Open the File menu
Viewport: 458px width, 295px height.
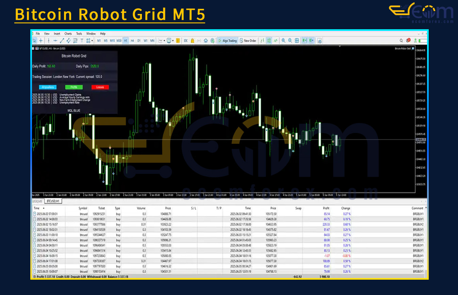[38, 34]
